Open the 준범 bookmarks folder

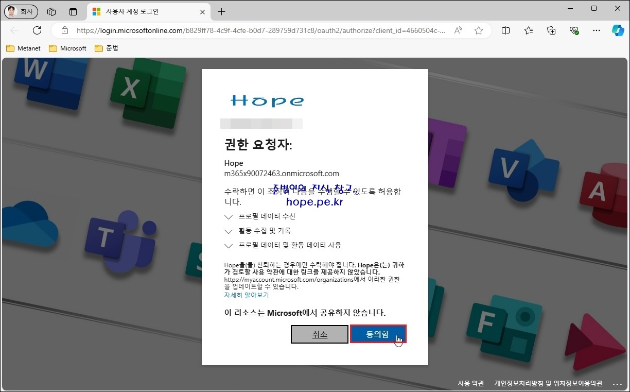(x=107, y=48)
